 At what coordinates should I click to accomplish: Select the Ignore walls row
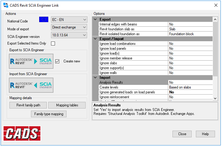pyautogui.click(x=155, y=73)
